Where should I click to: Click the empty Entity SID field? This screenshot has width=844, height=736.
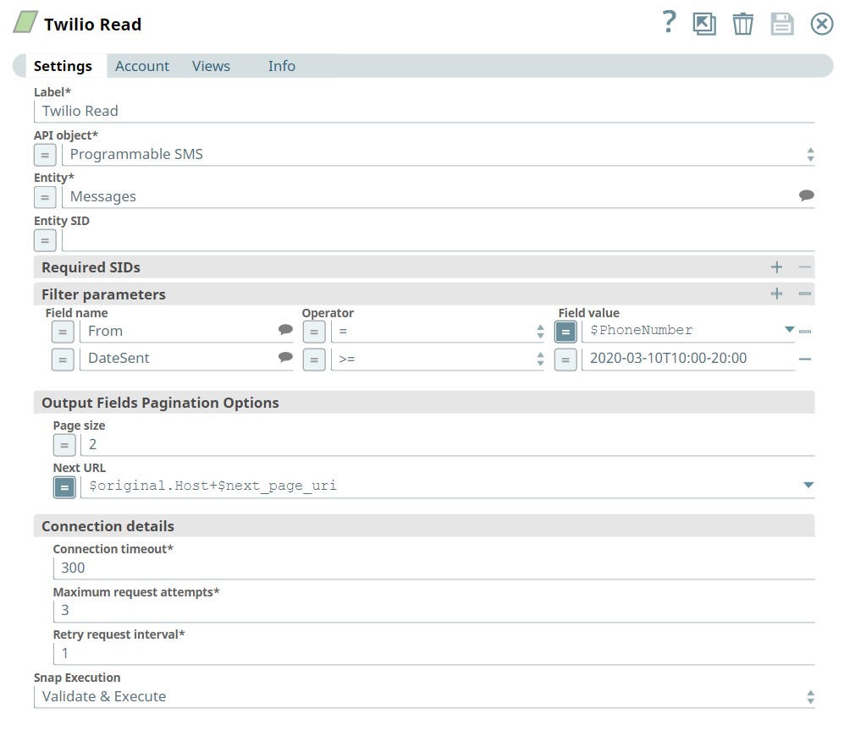439,240
